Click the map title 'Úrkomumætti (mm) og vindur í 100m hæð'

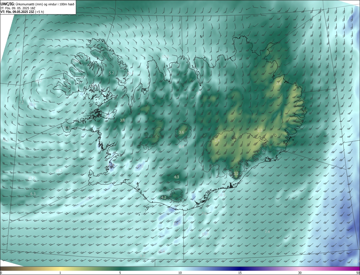(x=45, y=4)
